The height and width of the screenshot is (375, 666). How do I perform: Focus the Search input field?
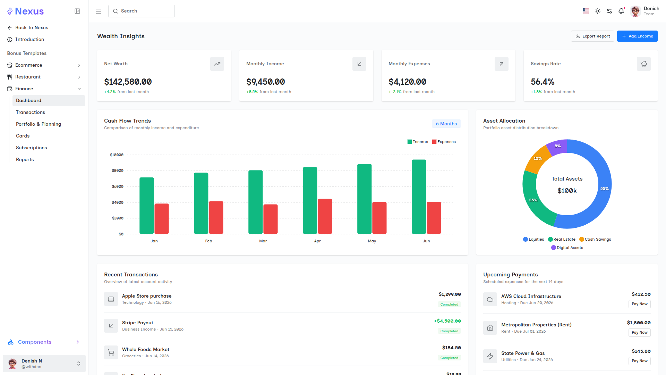tap(142, 11)
